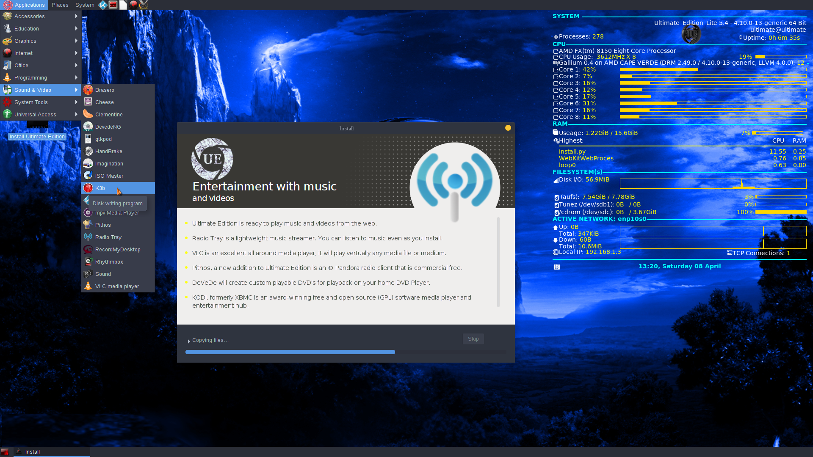Launch Kodi from the top panel
This screenshot has height=457, width=813.
(103, 5)
